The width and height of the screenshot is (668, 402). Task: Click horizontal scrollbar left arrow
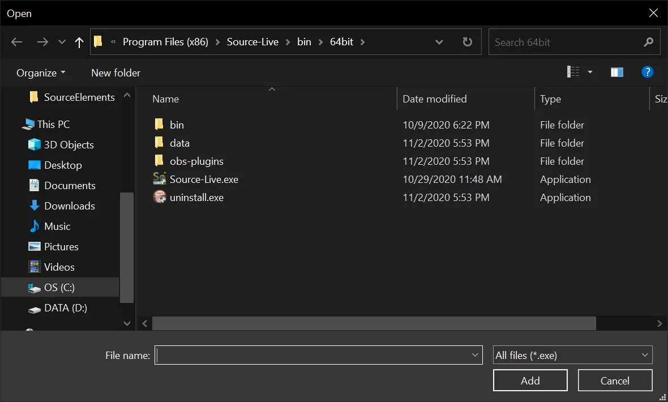tap(145, 323)
